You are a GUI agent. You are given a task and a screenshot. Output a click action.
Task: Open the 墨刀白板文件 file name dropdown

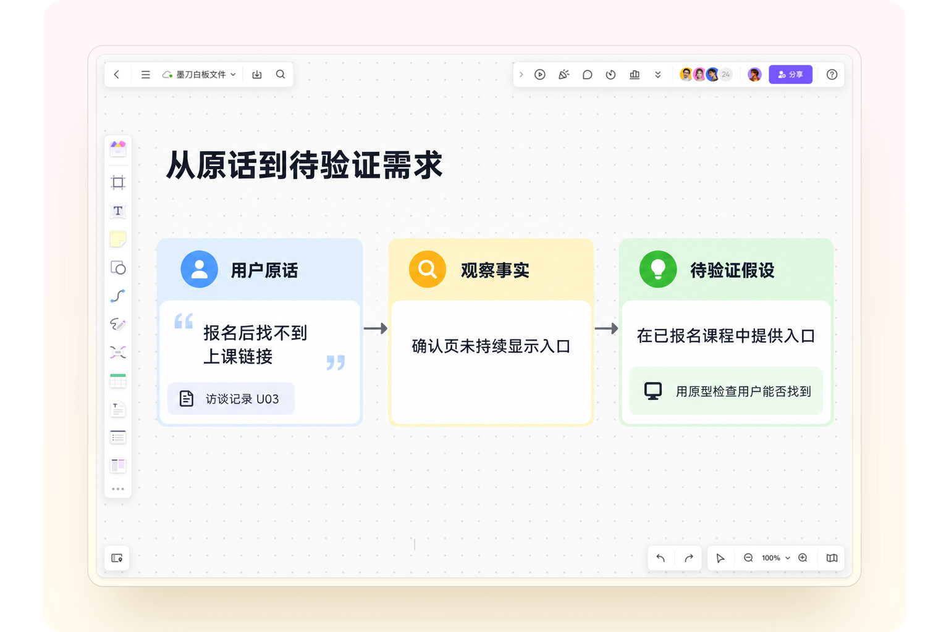(x=200, y=75)
